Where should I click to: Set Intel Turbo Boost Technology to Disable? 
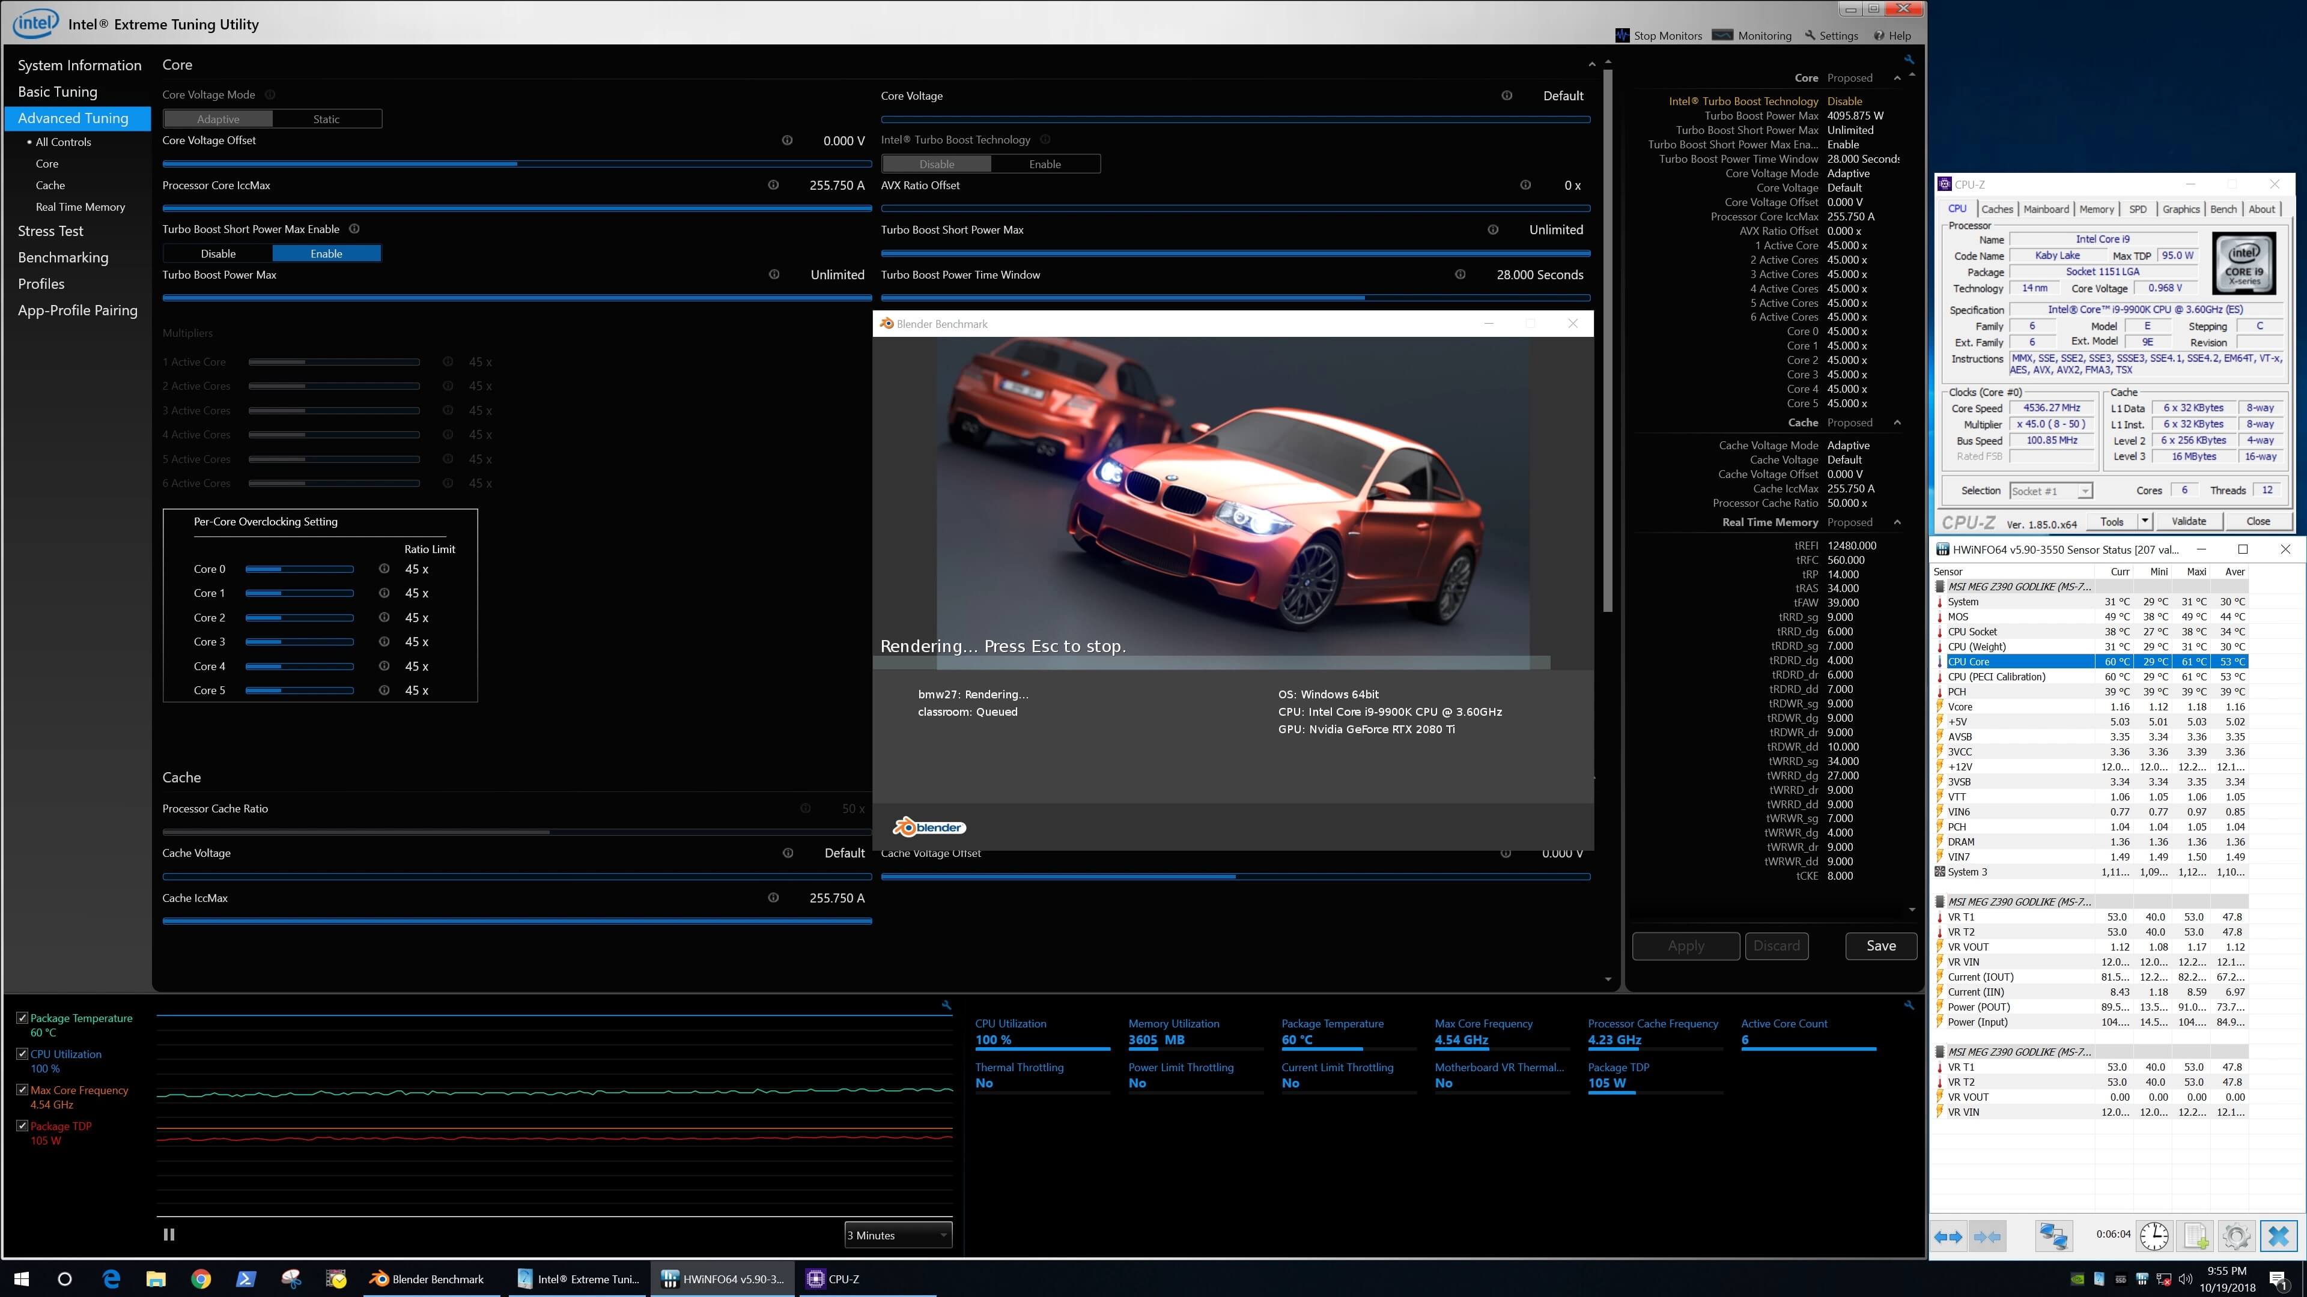click(x=937, y=164)
